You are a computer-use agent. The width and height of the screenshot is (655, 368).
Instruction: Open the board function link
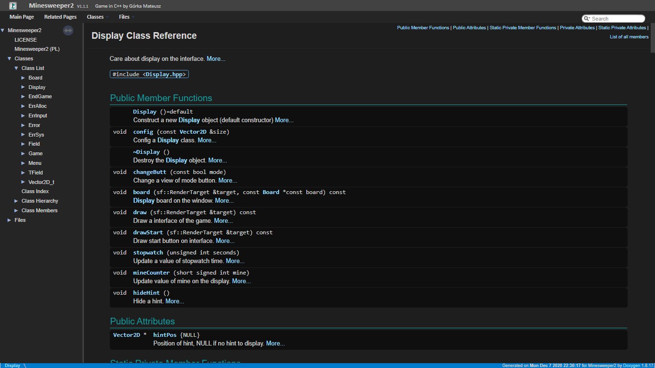pos(141,192)
